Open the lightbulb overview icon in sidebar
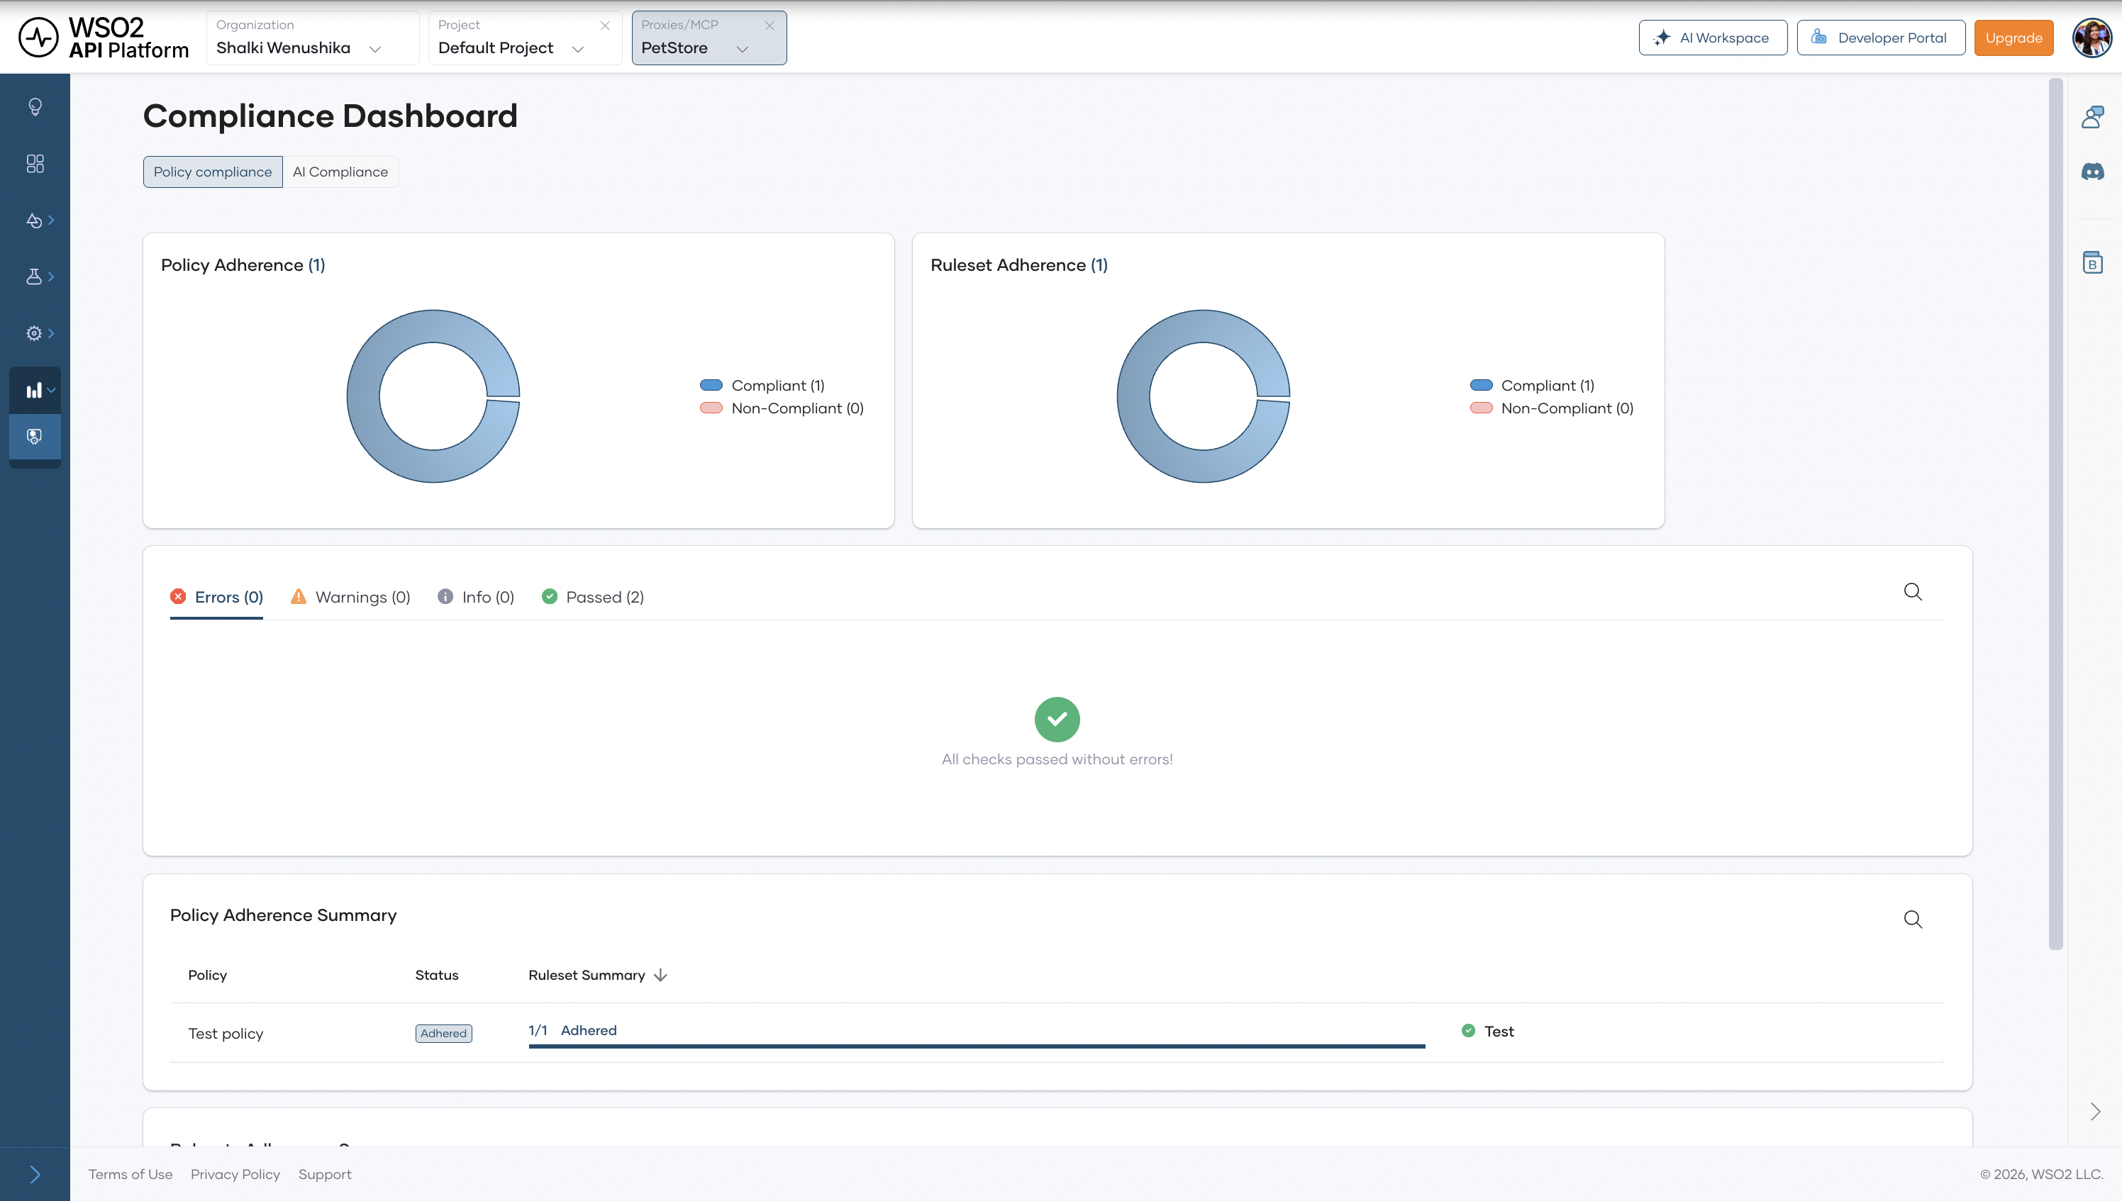2122x1201 pixels. pyautogui.click(x=35, y=106)
